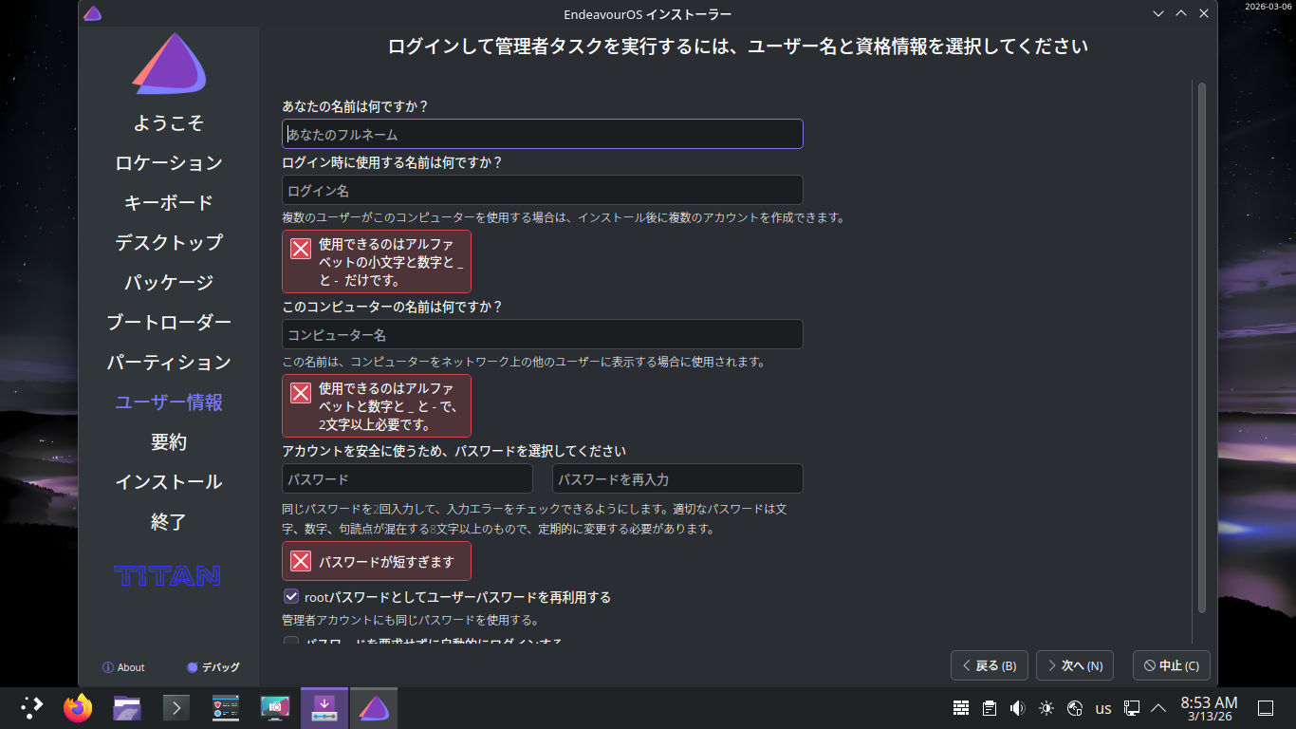
Task: Click the EndeavourOS installer taskbar entry
Action: click(x=374, y=707)
